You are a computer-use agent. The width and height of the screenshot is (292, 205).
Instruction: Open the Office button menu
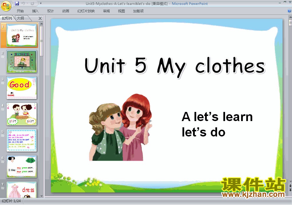pos(6,6)
